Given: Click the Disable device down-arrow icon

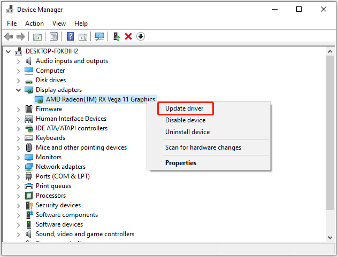Looking at the screenshot, I should [141, 36].
